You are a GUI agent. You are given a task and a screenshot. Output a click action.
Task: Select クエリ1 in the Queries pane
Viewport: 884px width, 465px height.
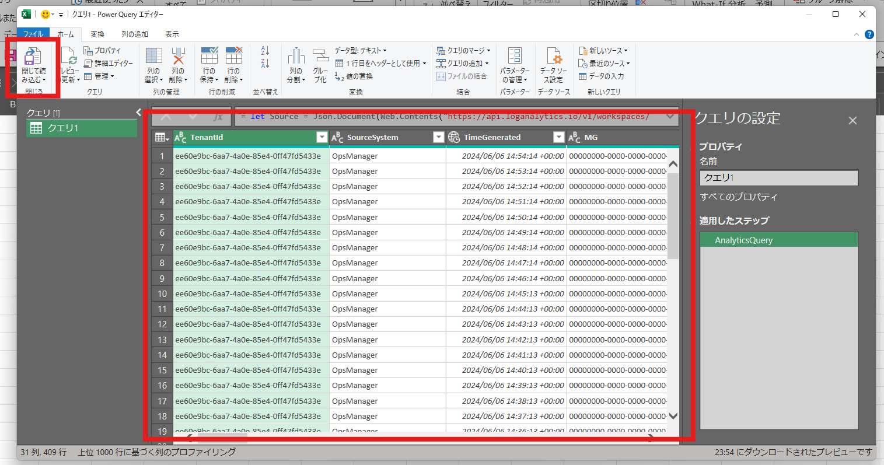[81, 128]
